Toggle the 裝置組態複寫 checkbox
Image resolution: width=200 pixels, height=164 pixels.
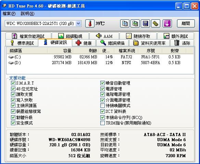[x=13, y=111]
